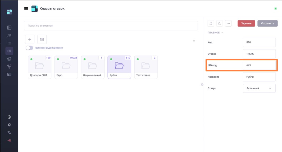Open the users section in the sidebar
The height and width of the screenshot is (152, 282).
click(x=9, y=35)
